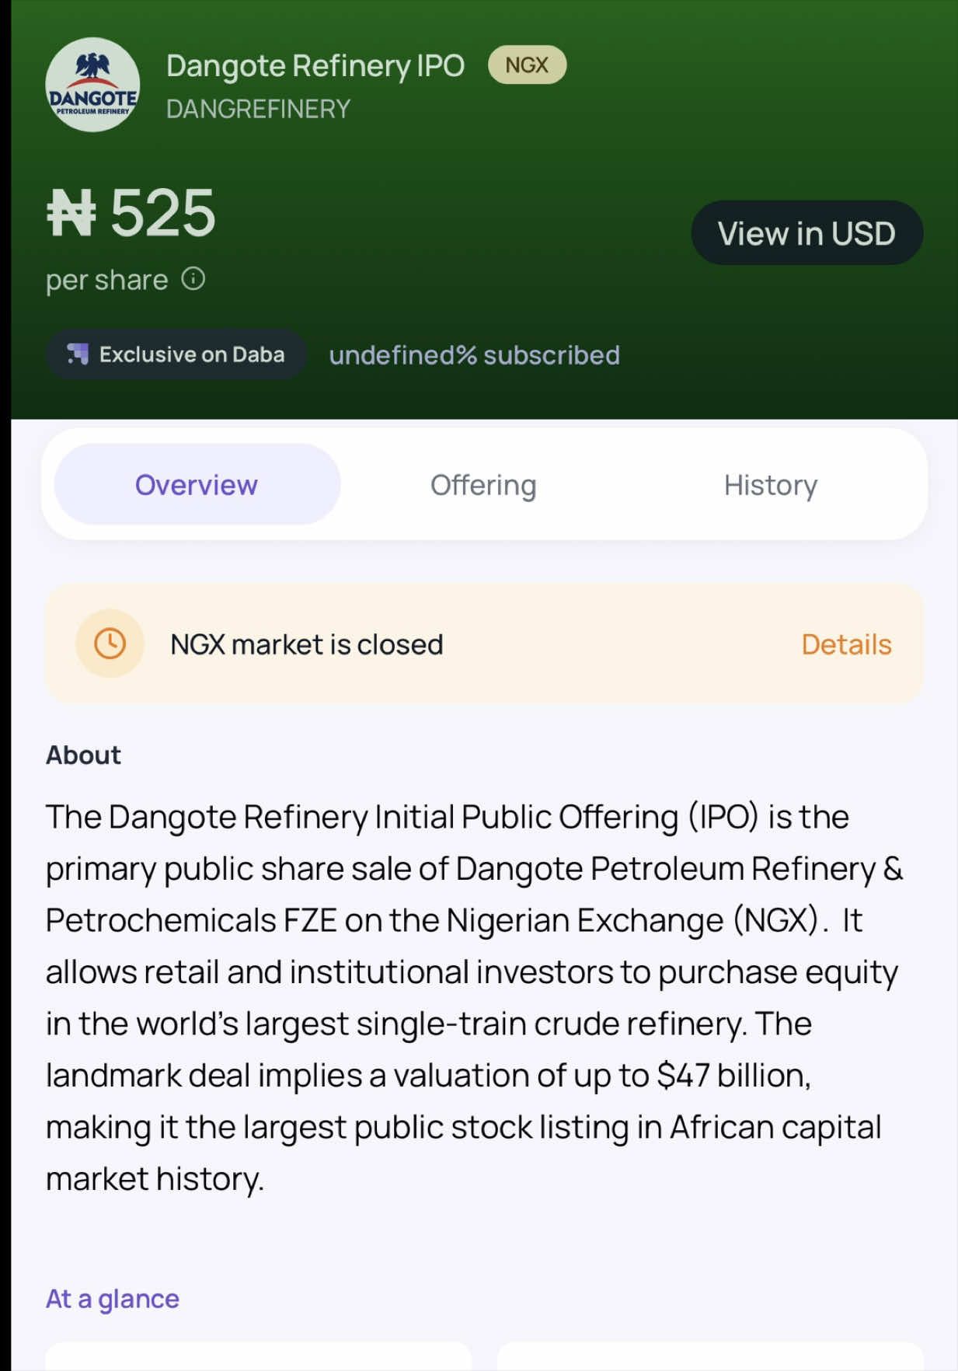Open Details for NGX market status
958x1371 pixels.
(846, 644)
